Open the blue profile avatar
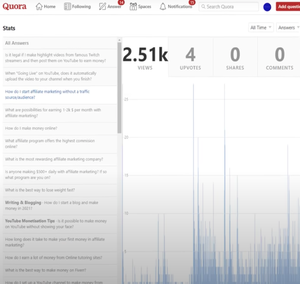The width and height of the screenshot is (300, 284). [x=267, y=7]
